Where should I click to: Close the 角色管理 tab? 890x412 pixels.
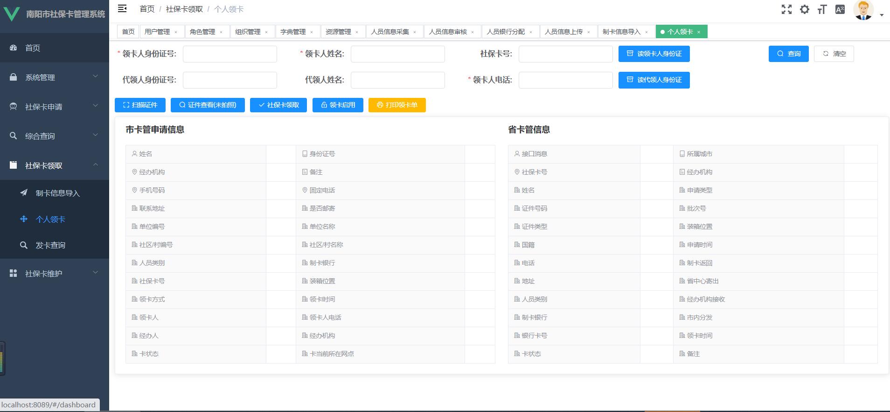(x=221, y=32)
